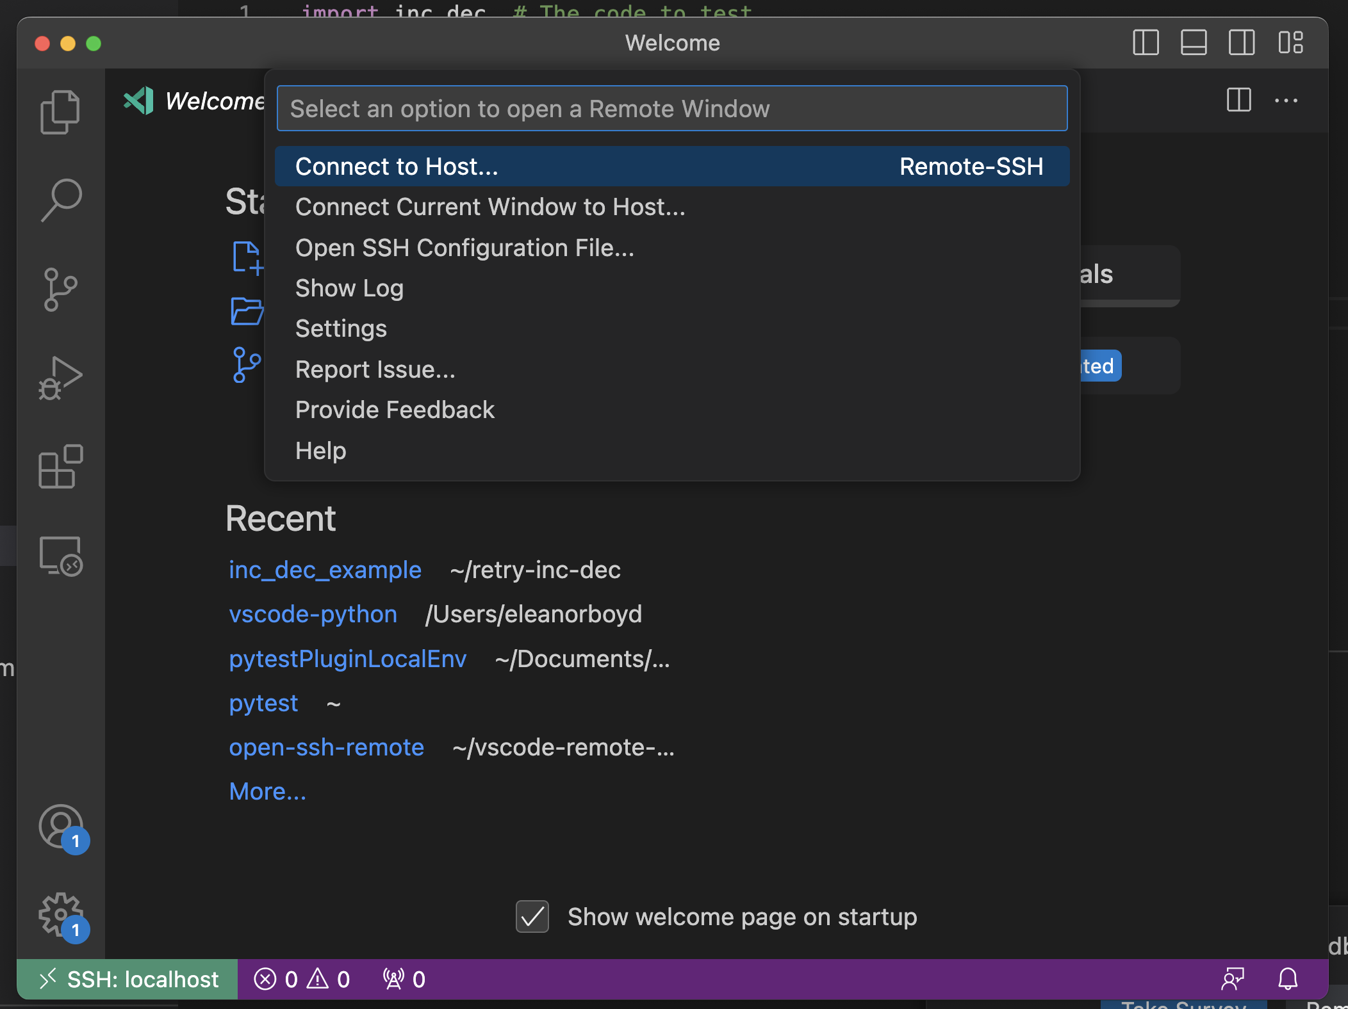The image size is (1348, 1009).
Task: Select Open SSH Configuration File...
Action: (672, 248)
